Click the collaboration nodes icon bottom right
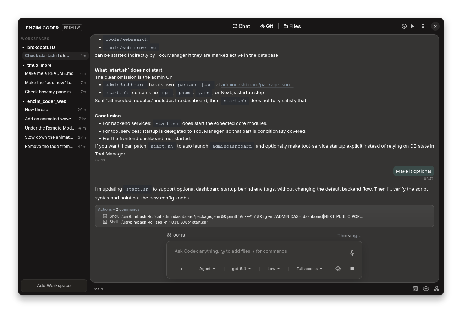 pyautogui.click(x=437, y=289)
